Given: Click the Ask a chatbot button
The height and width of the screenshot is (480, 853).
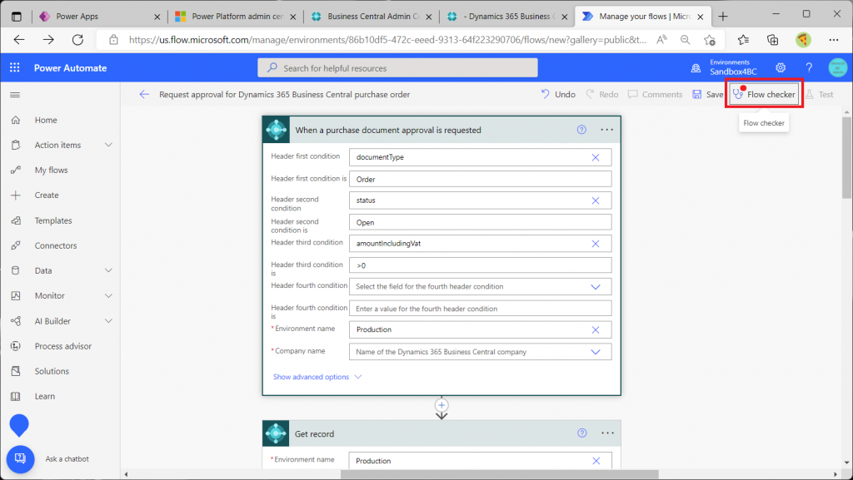Looking at the screenshot, I should pos(20,459).
